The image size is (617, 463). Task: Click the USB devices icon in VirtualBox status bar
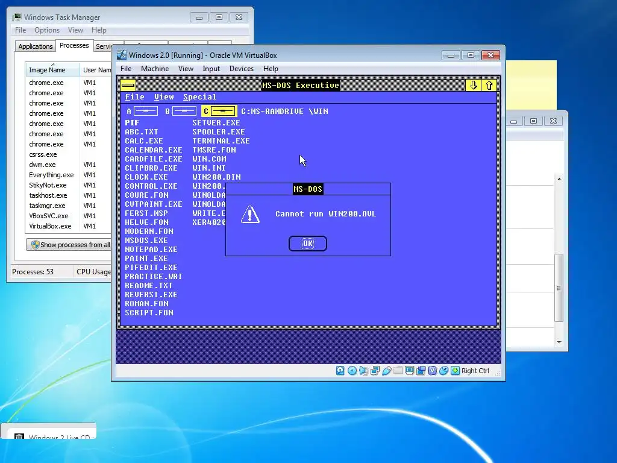pyautogui.click(x=386, y=371)
